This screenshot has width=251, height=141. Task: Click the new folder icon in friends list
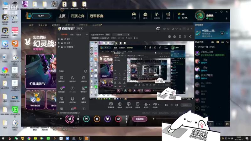[x=218, y=42]
